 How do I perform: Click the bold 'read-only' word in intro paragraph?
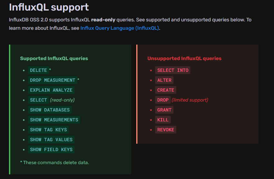point(103,20)
